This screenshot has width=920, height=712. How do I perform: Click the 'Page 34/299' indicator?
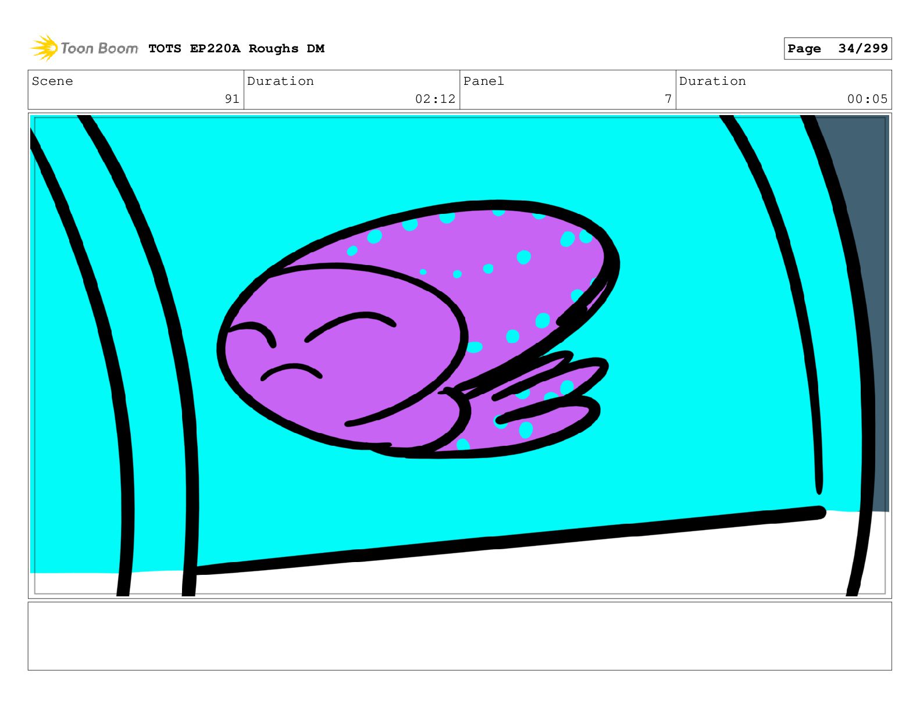pos(837,49)
